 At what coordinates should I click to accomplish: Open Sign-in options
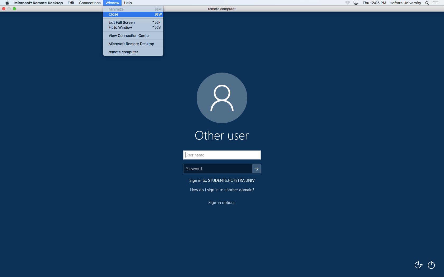click(221, 202)
